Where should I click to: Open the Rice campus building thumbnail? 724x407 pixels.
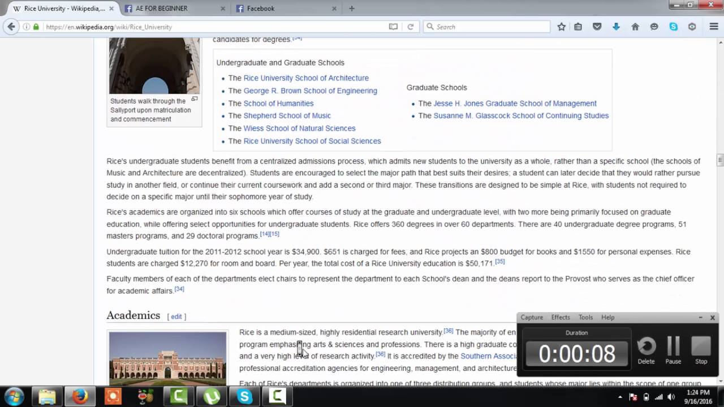click(167, 358)
